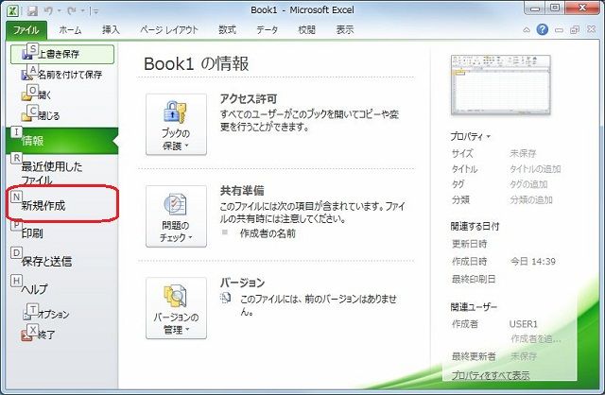Click the バージョン heading
Screen dimensions: 605x395
(242, 283)
